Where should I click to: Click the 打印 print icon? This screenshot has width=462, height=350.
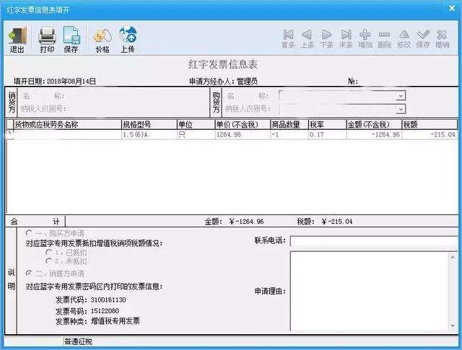(x=47, y=40)
